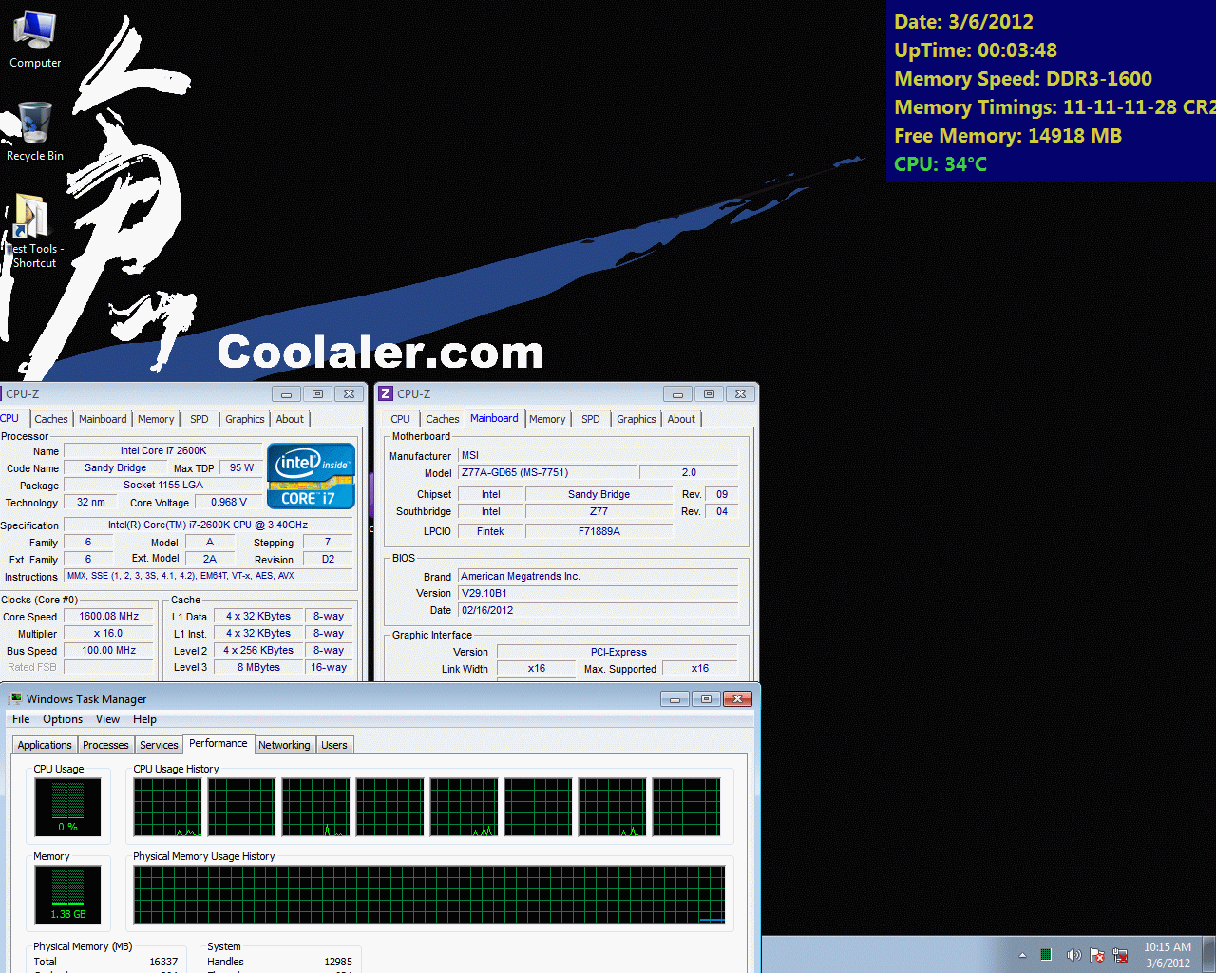Select SPD tab in CPU-Z Mainboard window
This screenshot has height=973, width=1216.
click(591, 419)
